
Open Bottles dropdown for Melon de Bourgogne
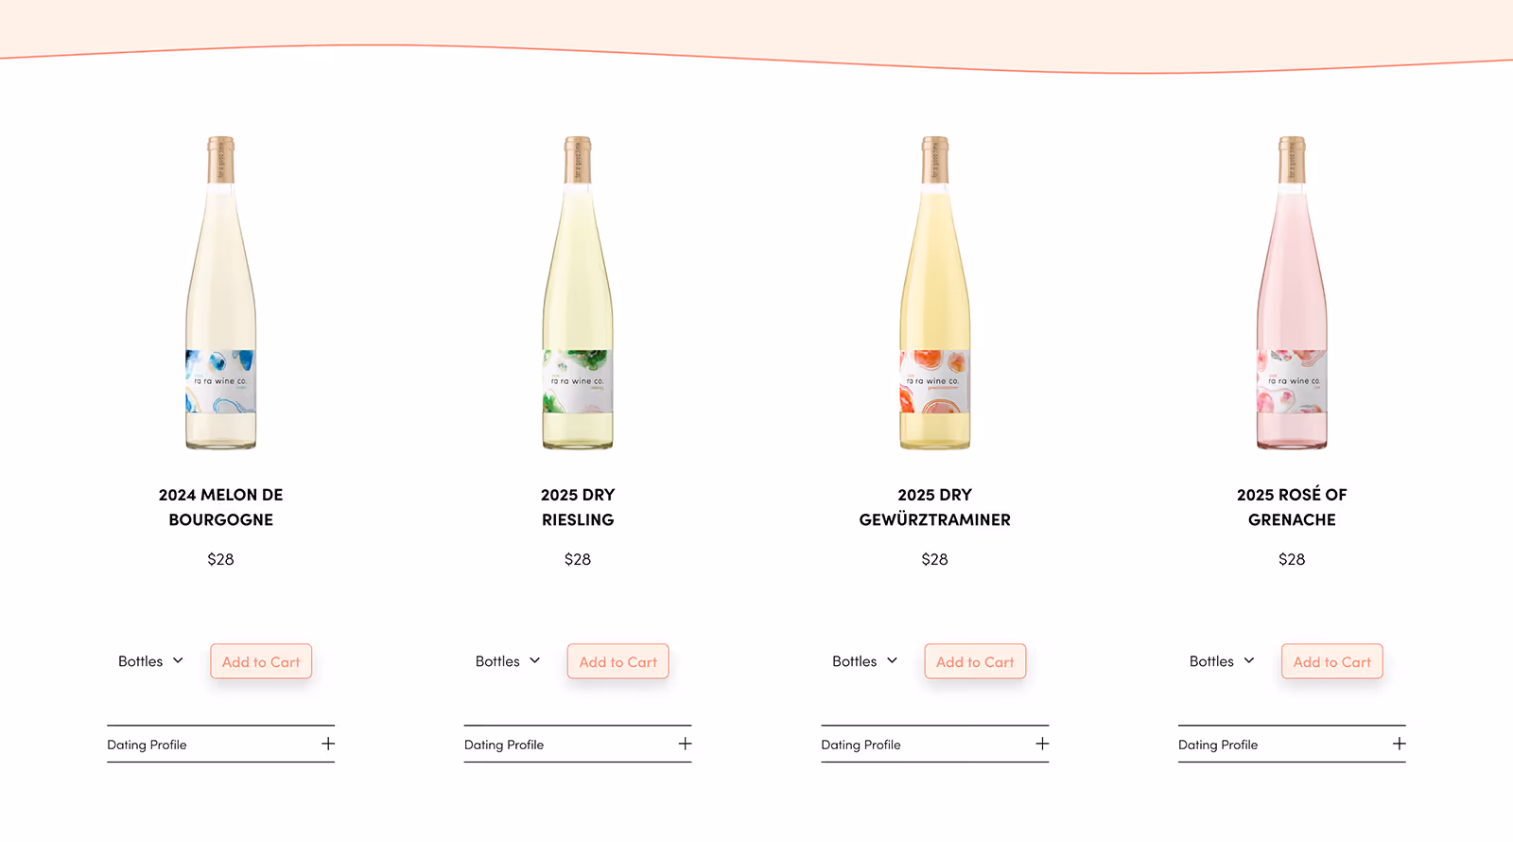click(150, 661)
